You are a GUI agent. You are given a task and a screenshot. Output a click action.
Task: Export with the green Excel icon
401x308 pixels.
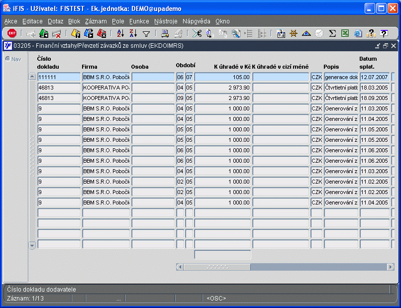[345, 33]
